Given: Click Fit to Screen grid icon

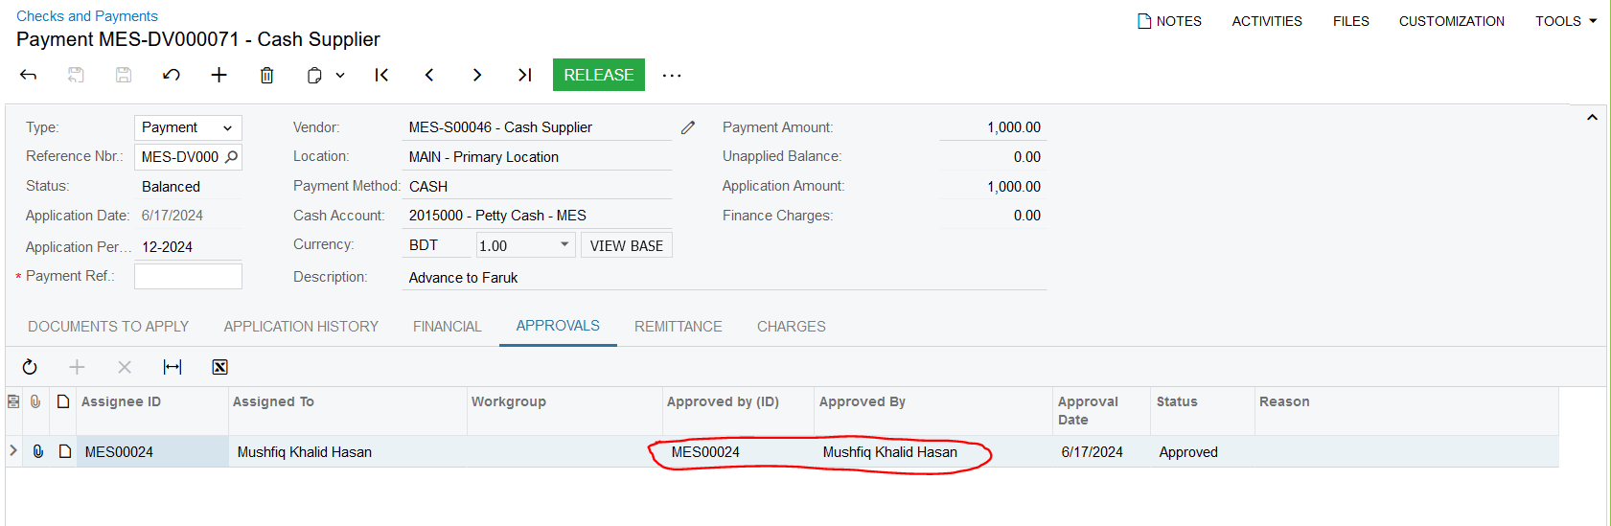Looking at the screenshot, I should pos(173,367).
